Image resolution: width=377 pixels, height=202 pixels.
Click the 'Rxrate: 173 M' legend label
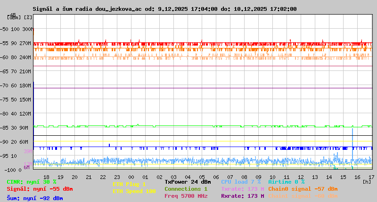point(243,196)
